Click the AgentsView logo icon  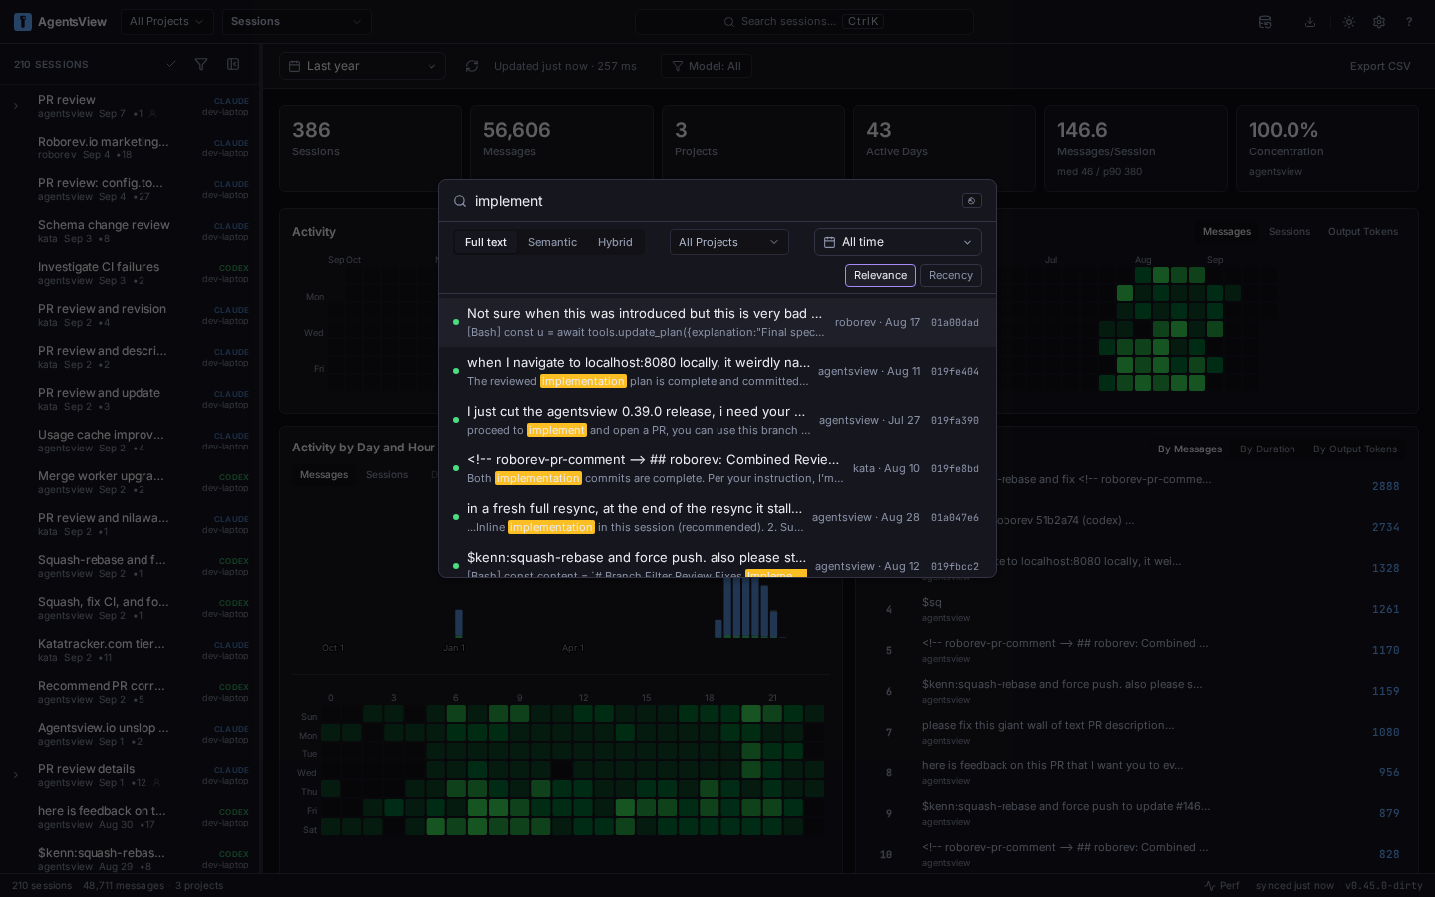pos(23,21)
